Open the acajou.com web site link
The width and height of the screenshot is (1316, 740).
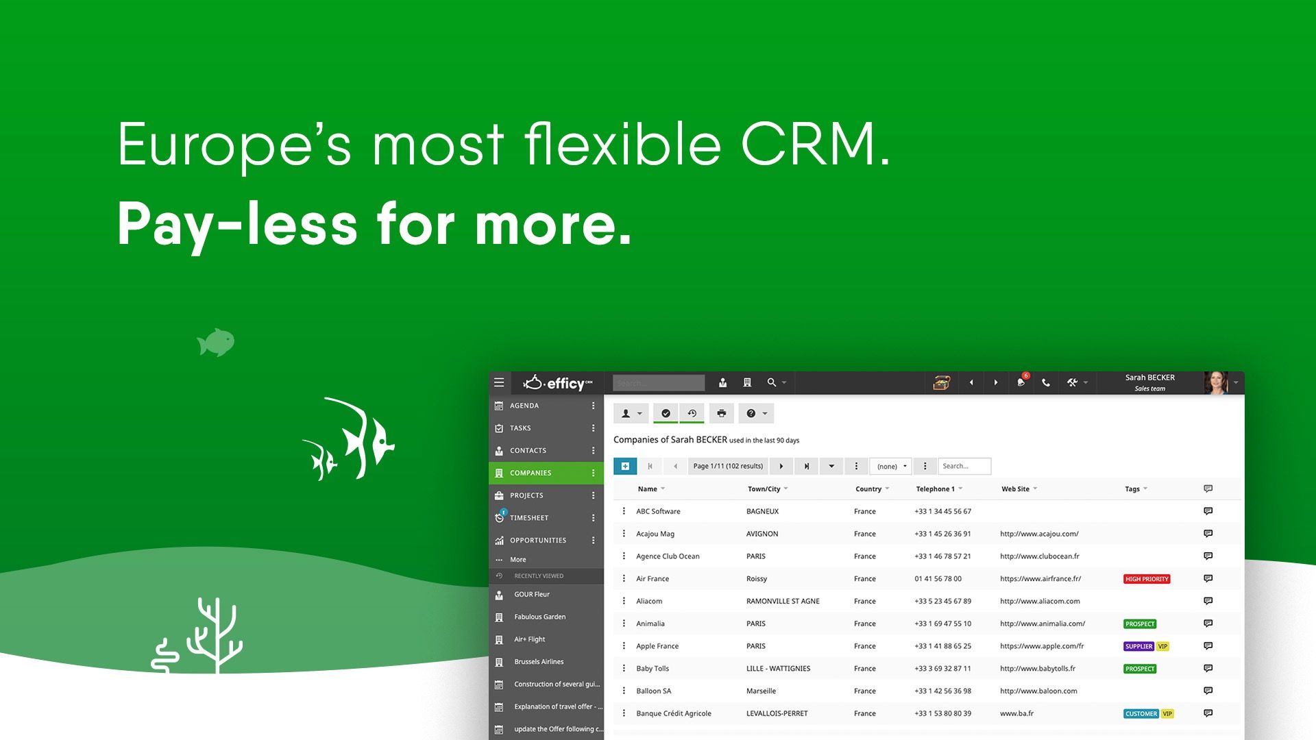1039,534
